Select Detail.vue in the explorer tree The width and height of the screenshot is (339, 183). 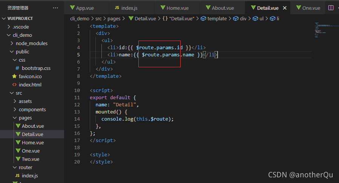(32, 134)
